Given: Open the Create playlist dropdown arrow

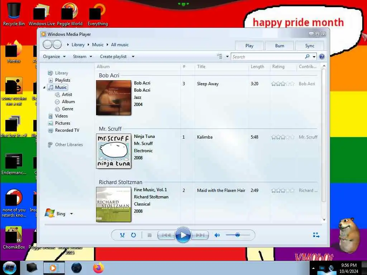Looking at the screenshot, I should pyautogui.click(x=133, y=57).
